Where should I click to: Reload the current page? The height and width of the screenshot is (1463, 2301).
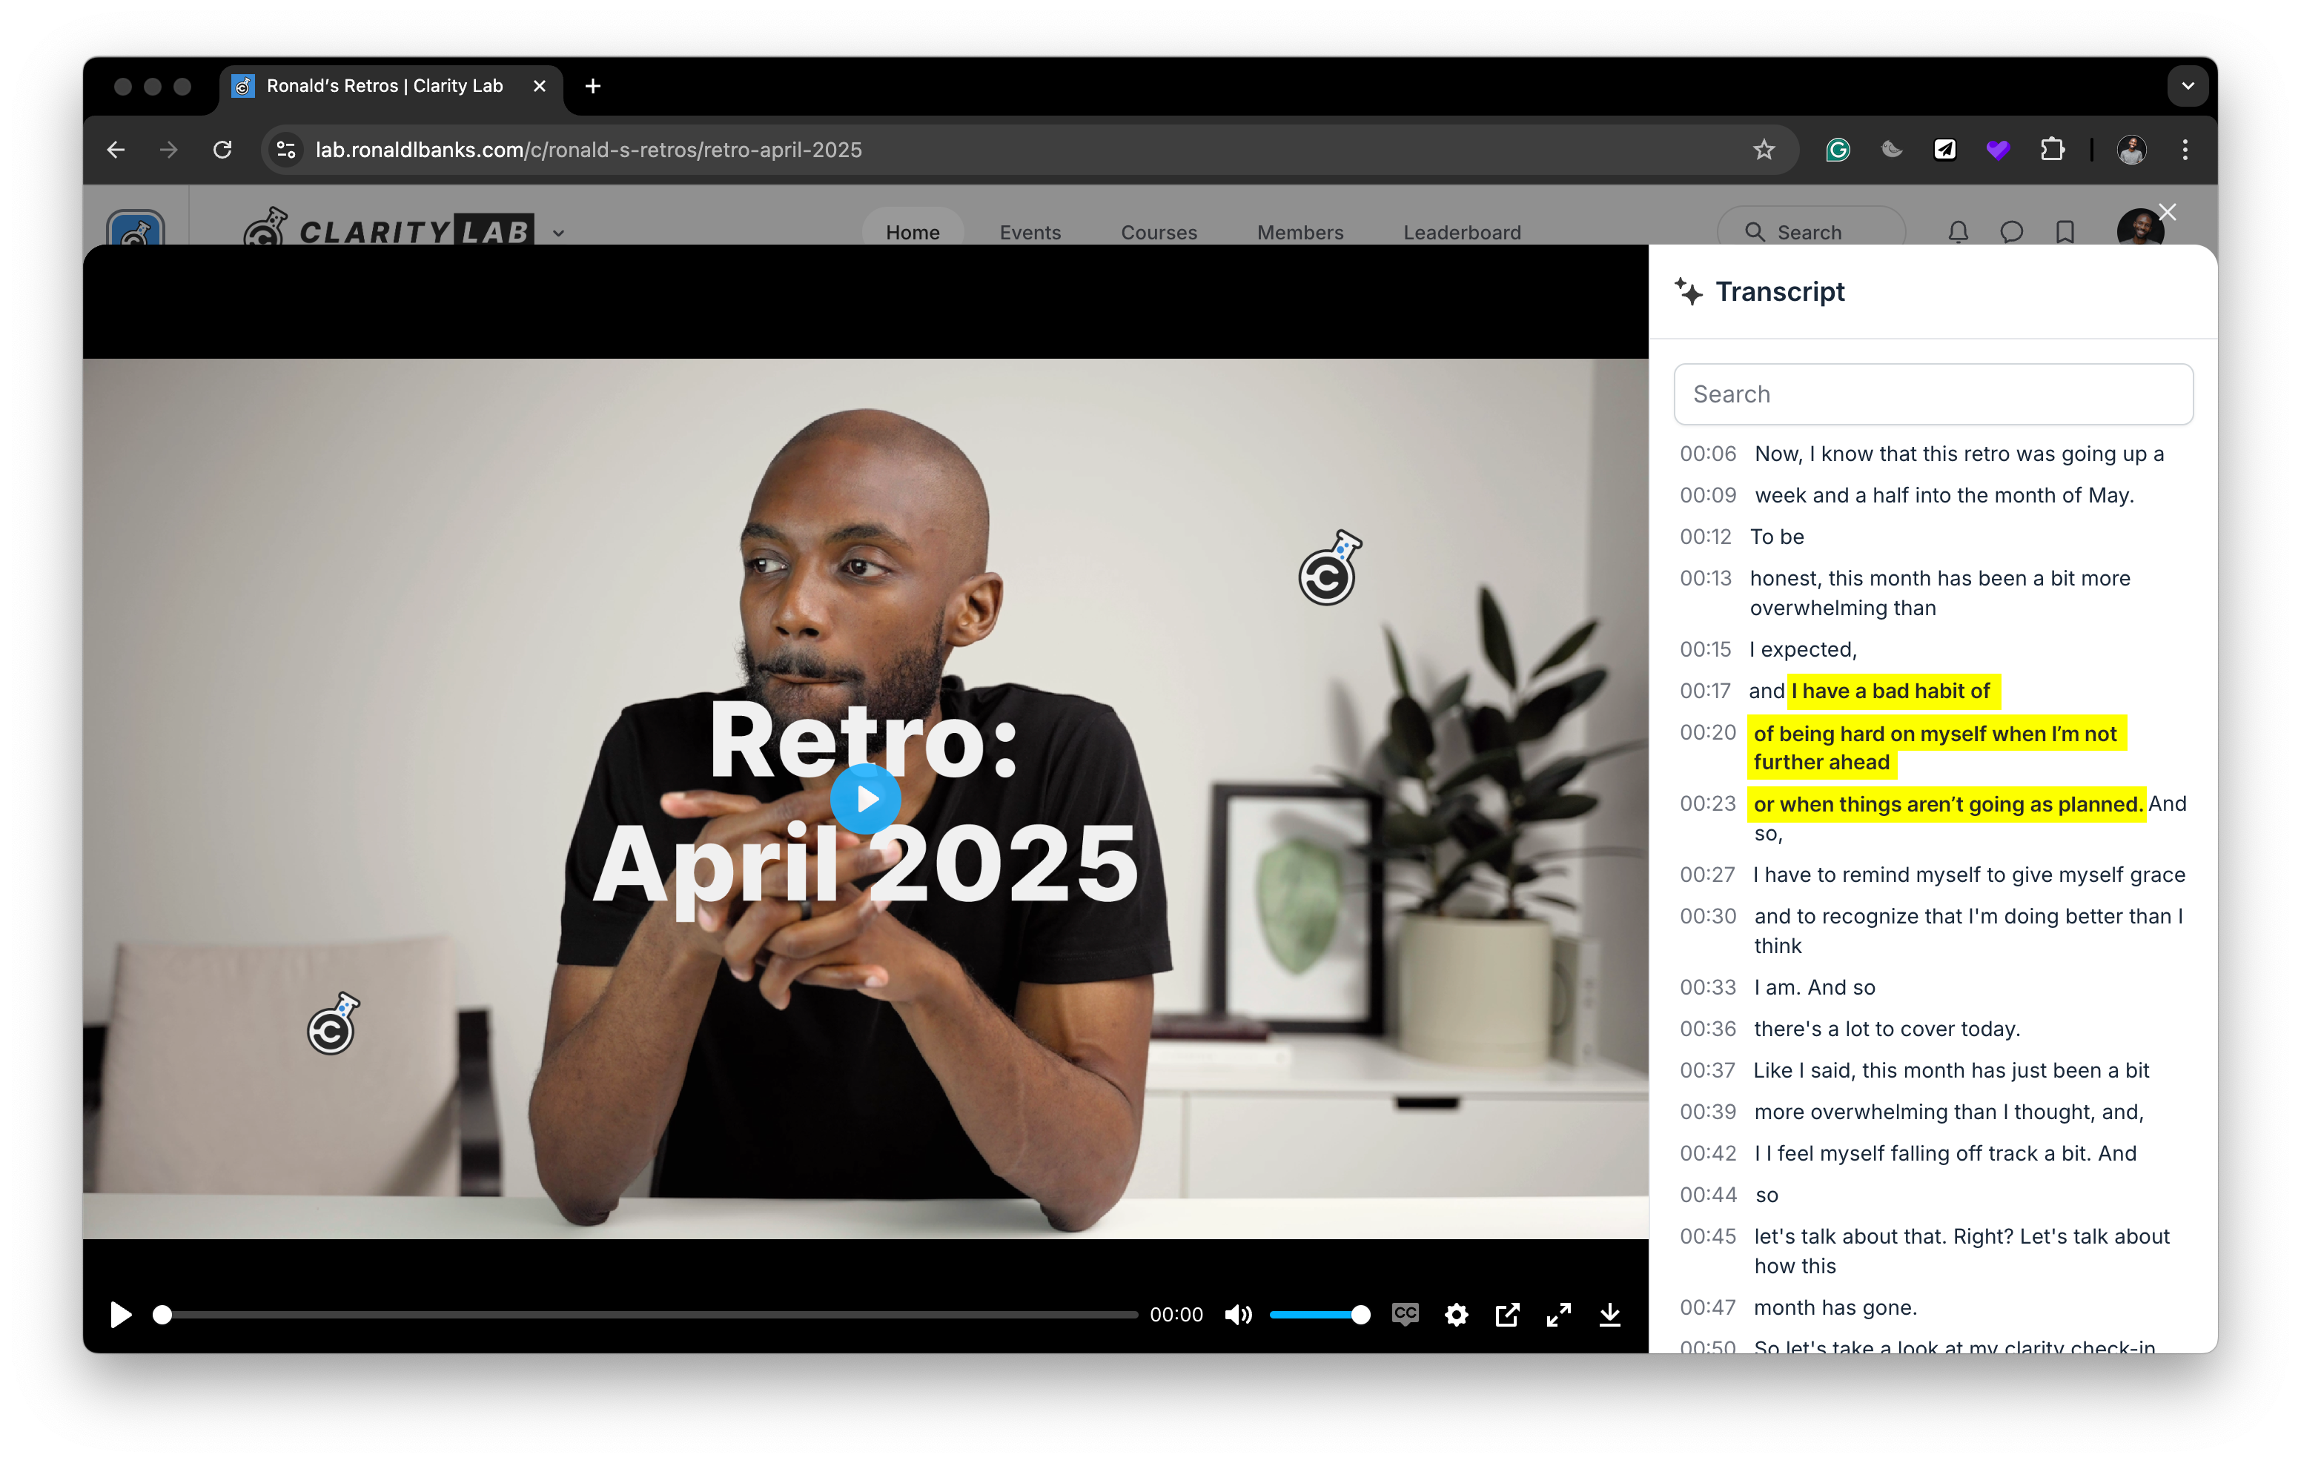(222, 150)
